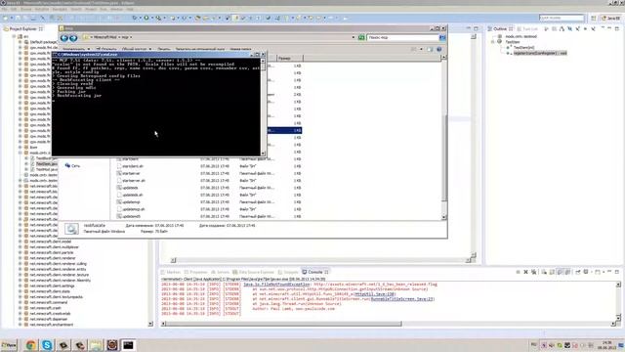
Task: Select registerIcons(IconRegister) in the Outline
Action: pos(540,53)
